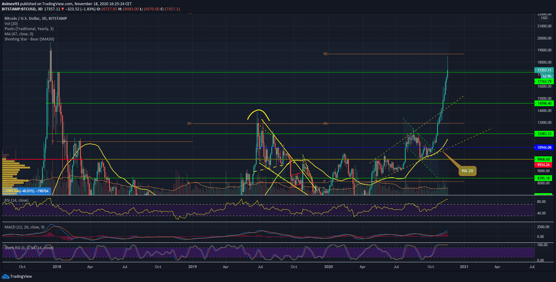Click the MA 20 callout label

(467, 171)
